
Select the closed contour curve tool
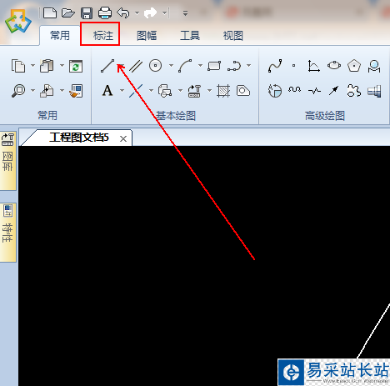point(354,91)
